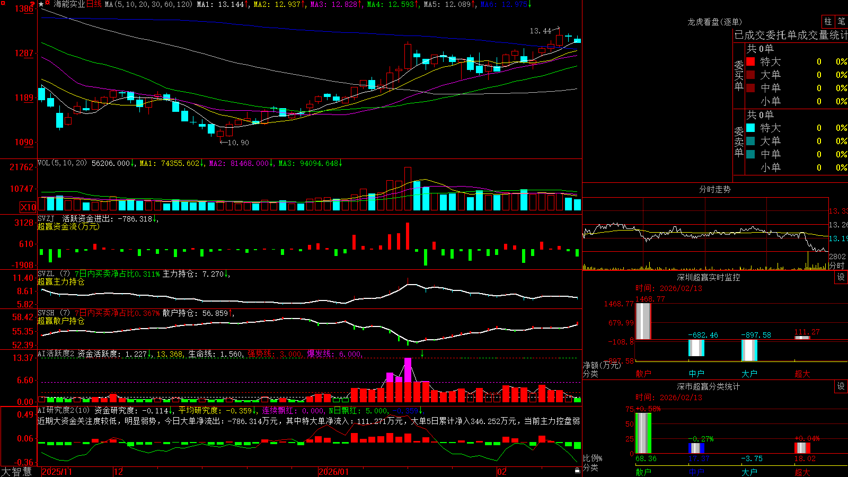Click the 主力持仓: 7.270 value

193,274
